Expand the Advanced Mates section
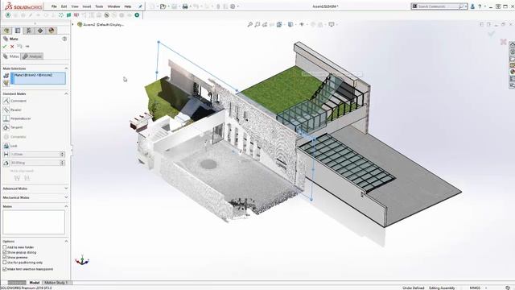 click(66, 188)
